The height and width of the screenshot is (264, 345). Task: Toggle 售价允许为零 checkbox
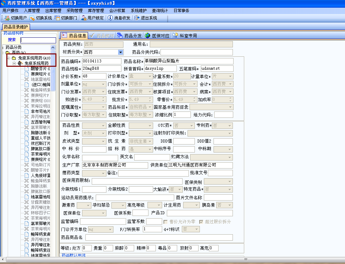165,222
